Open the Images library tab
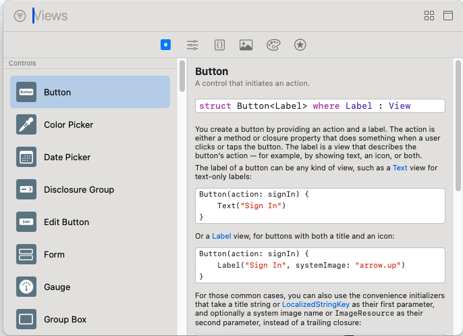463x336 pixels. pyautogui.click(x=246, y=45)
